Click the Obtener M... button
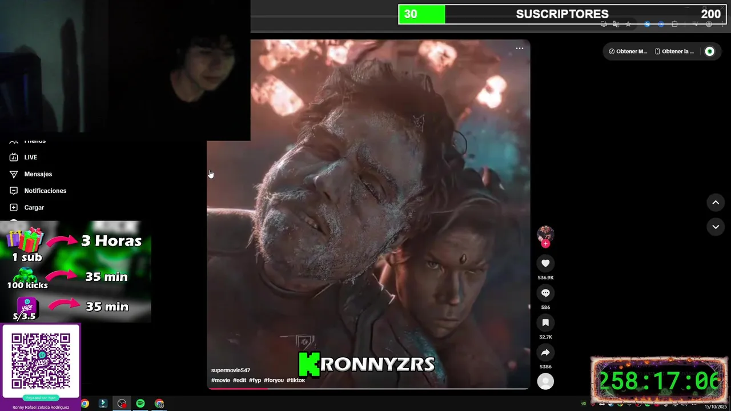731x411 pixels. click(x=628, y=51)
